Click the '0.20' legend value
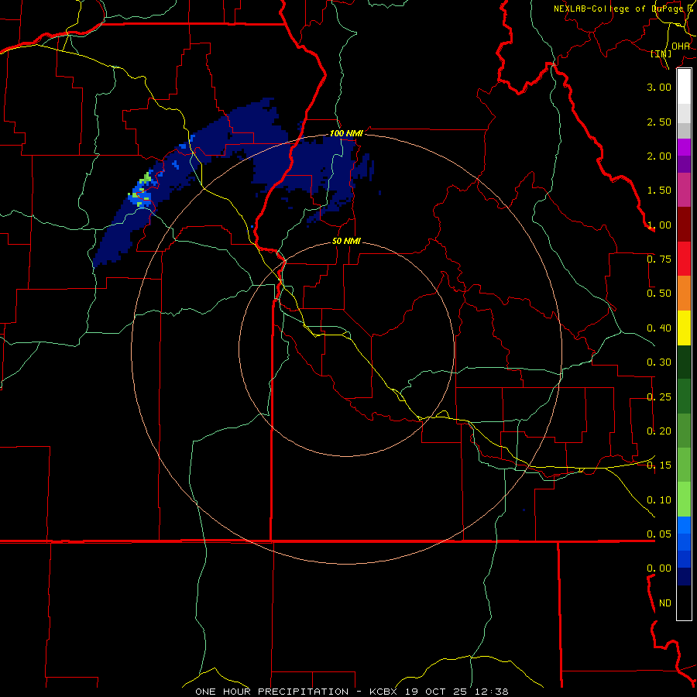 (659, 431)
